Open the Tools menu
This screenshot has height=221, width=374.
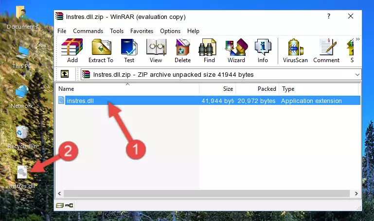pyautogui.click(x=117, y=31)
